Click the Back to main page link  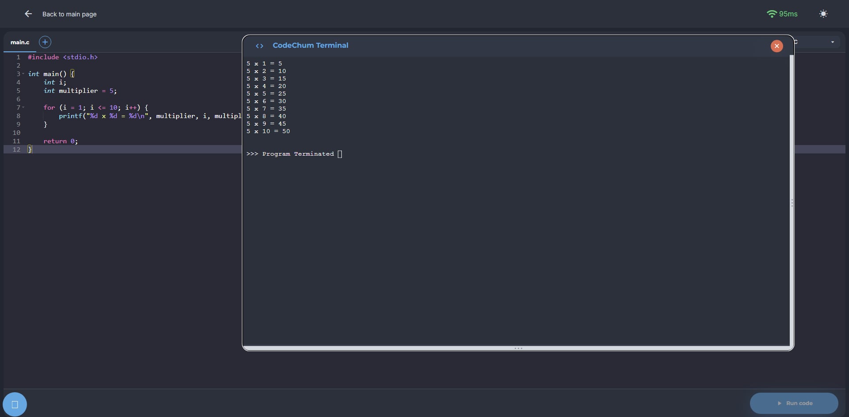pos(69,14)
